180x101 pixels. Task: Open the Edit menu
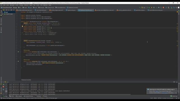4,5
